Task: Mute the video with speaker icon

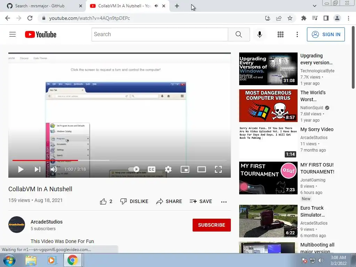Action: coord(54,169)
